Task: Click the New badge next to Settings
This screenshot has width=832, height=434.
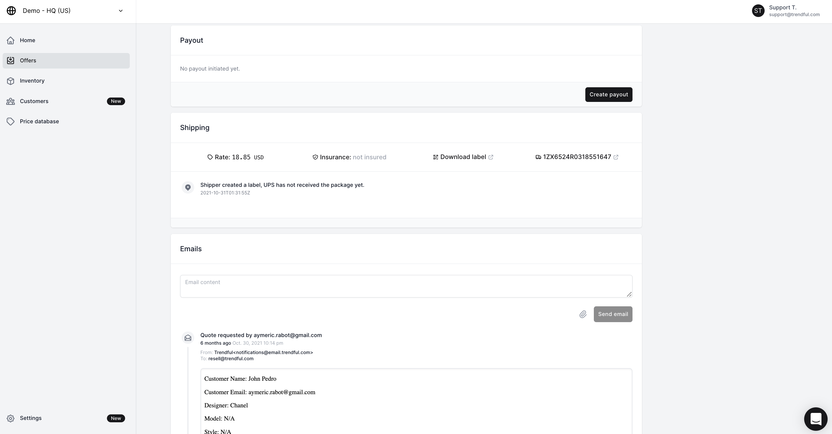Action: click(x=116, y=418)
